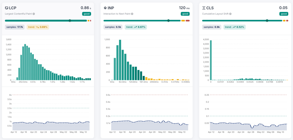293x140 pixels.
Task: Click the INP good status badge
Action: pyautogui.click(x=185, y=14)
